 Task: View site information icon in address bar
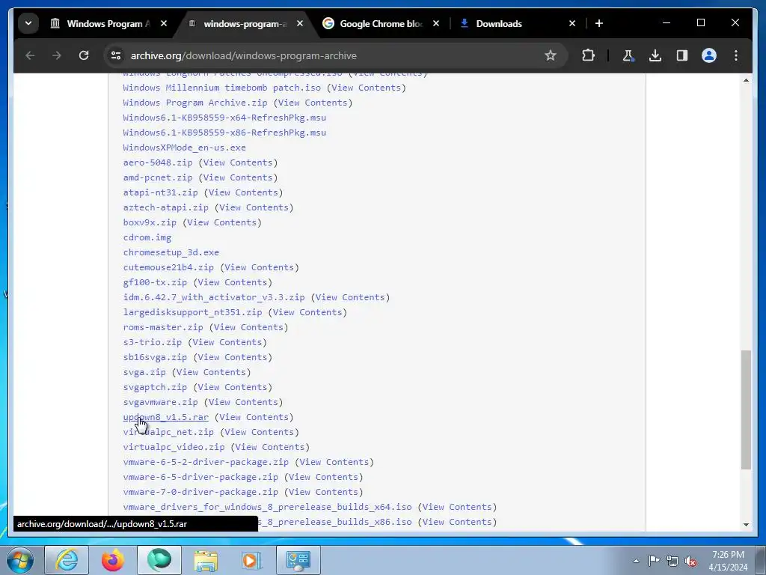116,55
